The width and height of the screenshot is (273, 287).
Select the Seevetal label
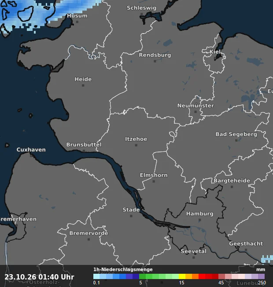194,251
